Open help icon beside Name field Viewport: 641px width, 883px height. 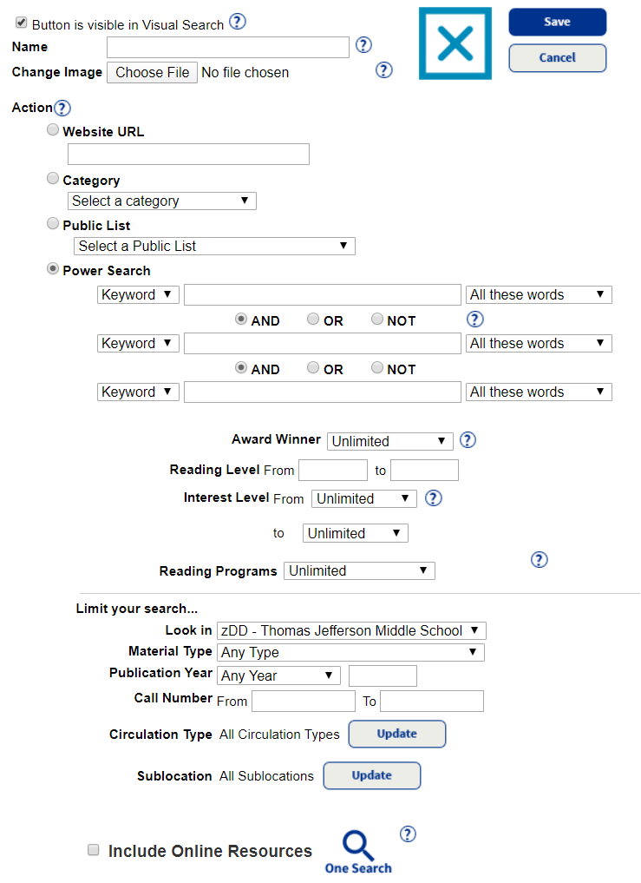363,45
